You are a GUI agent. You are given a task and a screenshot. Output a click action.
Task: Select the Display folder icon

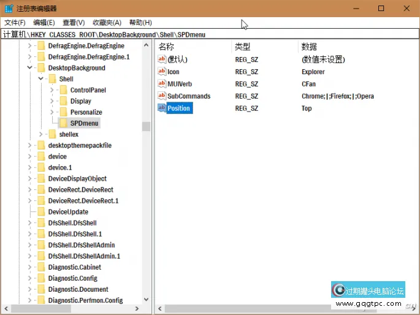pos(64,101)
